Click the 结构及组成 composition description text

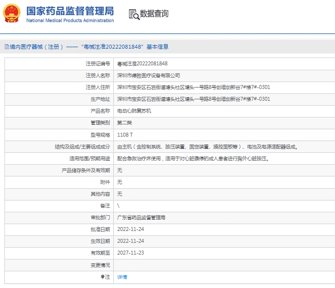point(207,146)
